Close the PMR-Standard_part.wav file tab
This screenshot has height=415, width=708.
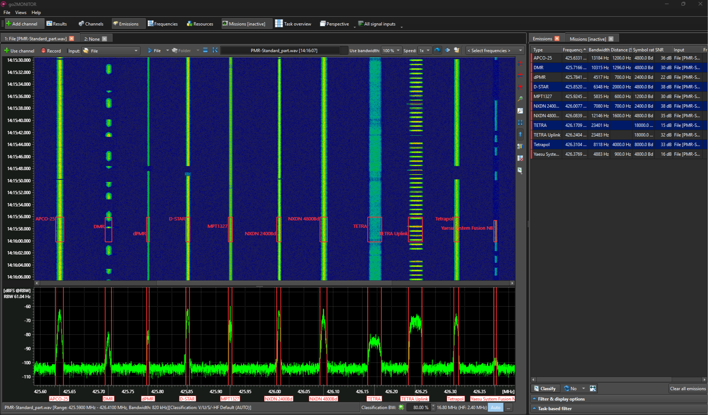coord(72,38)
